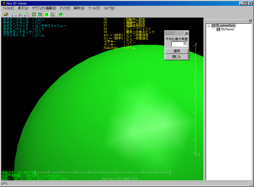Click the レディ status bar text
The image size is (254, 187).
(x=4, y=184)
